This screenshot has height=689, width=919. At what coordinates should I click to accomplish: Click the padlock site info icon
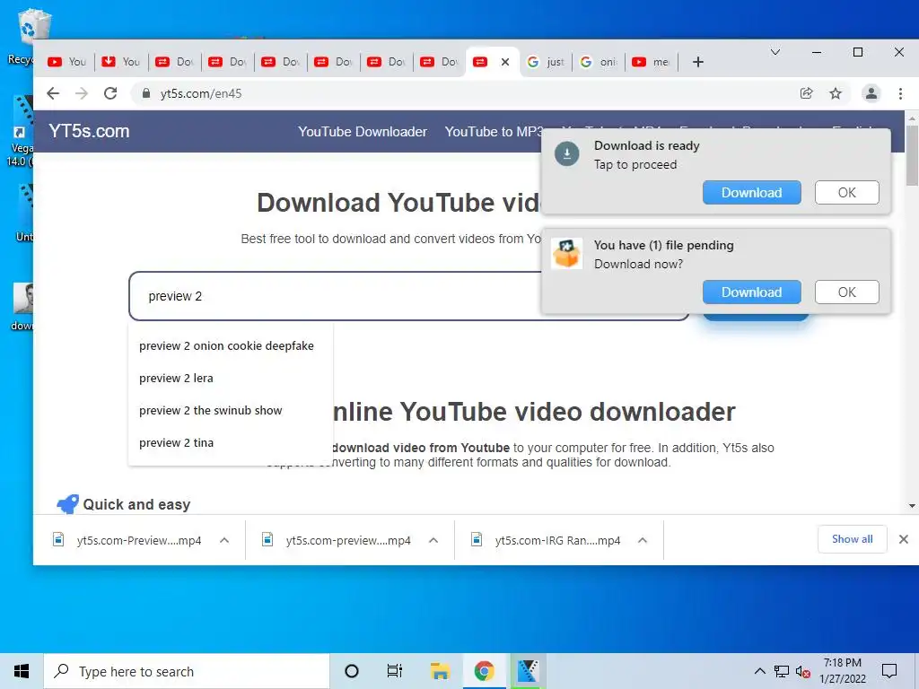pyautogui.click(x=146, y=93)
